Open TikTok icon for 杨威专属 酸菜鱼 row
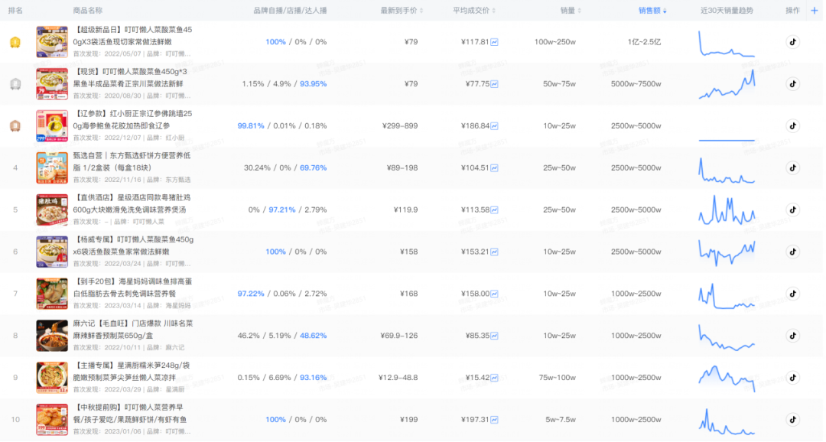Viewport: 826px width, 442px height. pos(795,252)
